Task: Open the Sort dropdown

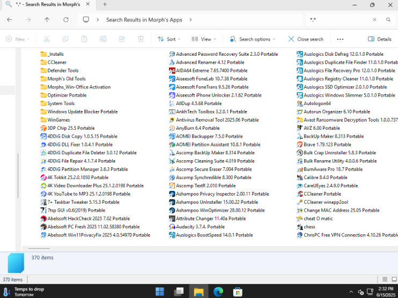Action: (169, 39)
